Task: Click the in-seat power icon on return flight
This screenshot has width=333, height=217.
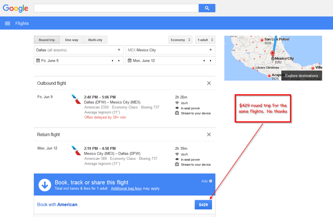Action: click(177, 160)
